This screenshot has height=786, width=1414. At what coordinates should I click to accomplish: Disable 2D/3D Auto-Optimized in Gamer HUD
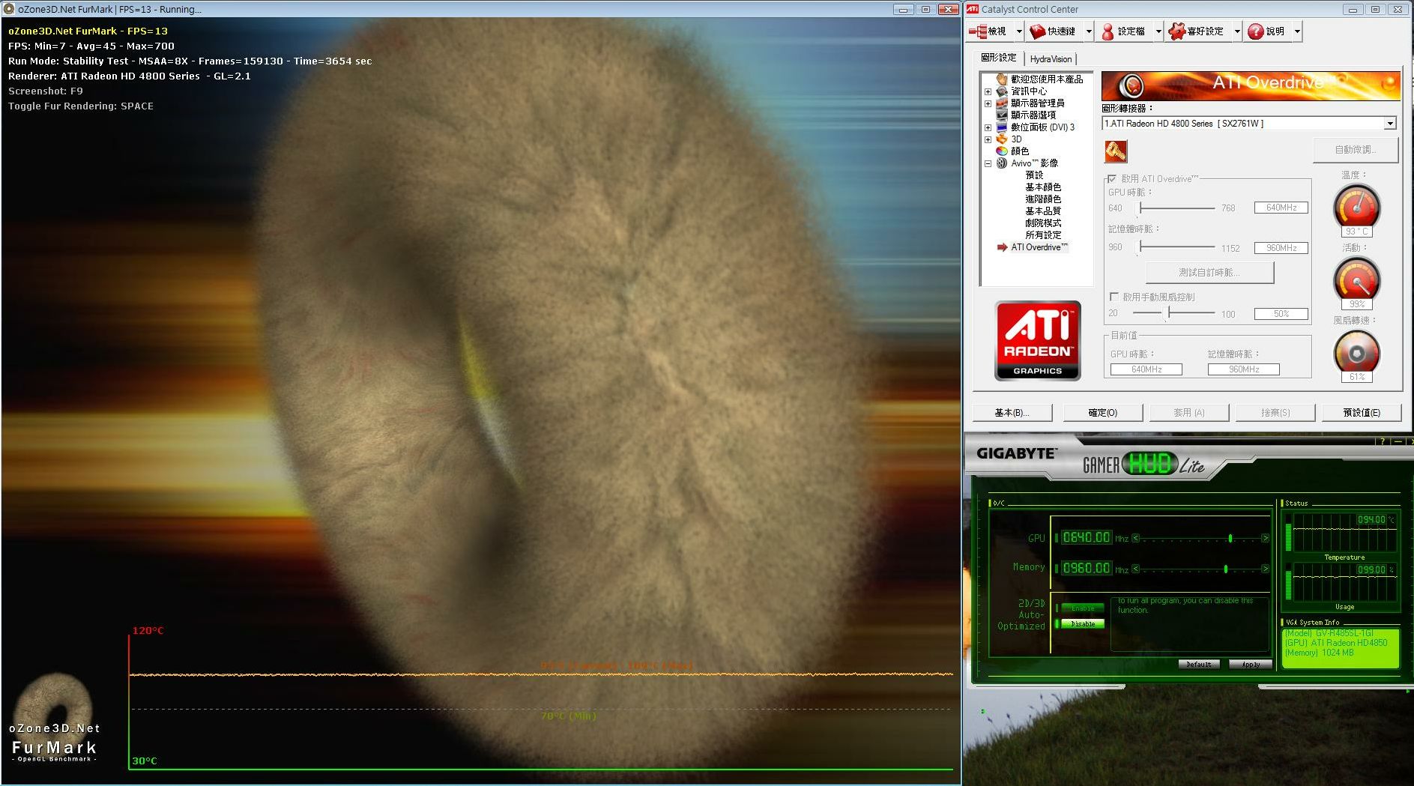[1082, 623]
